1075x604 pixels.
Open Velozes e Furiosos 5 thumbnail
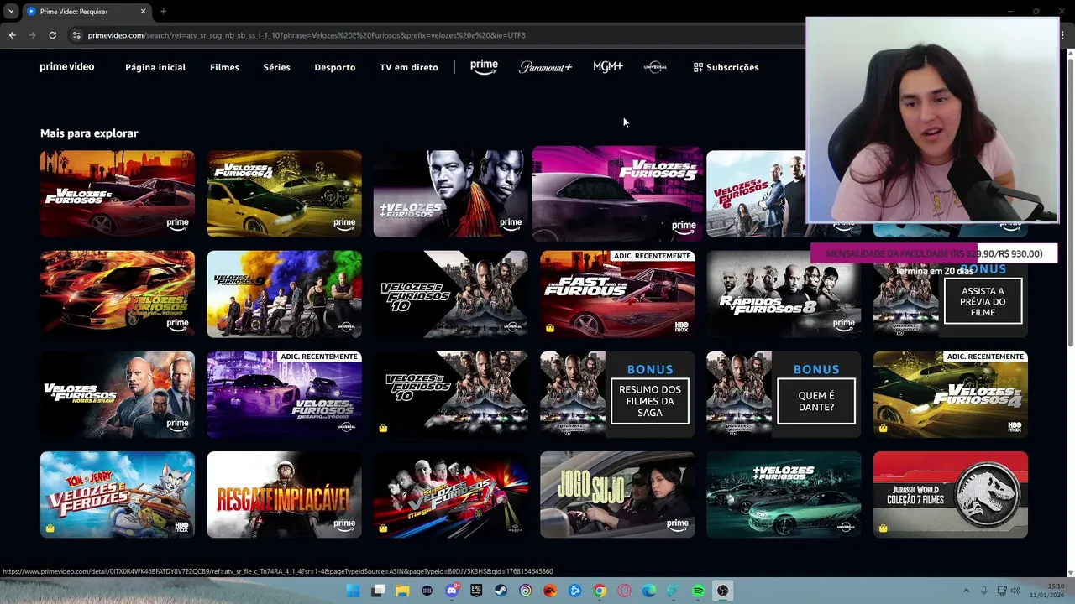[x=617, y=194]
